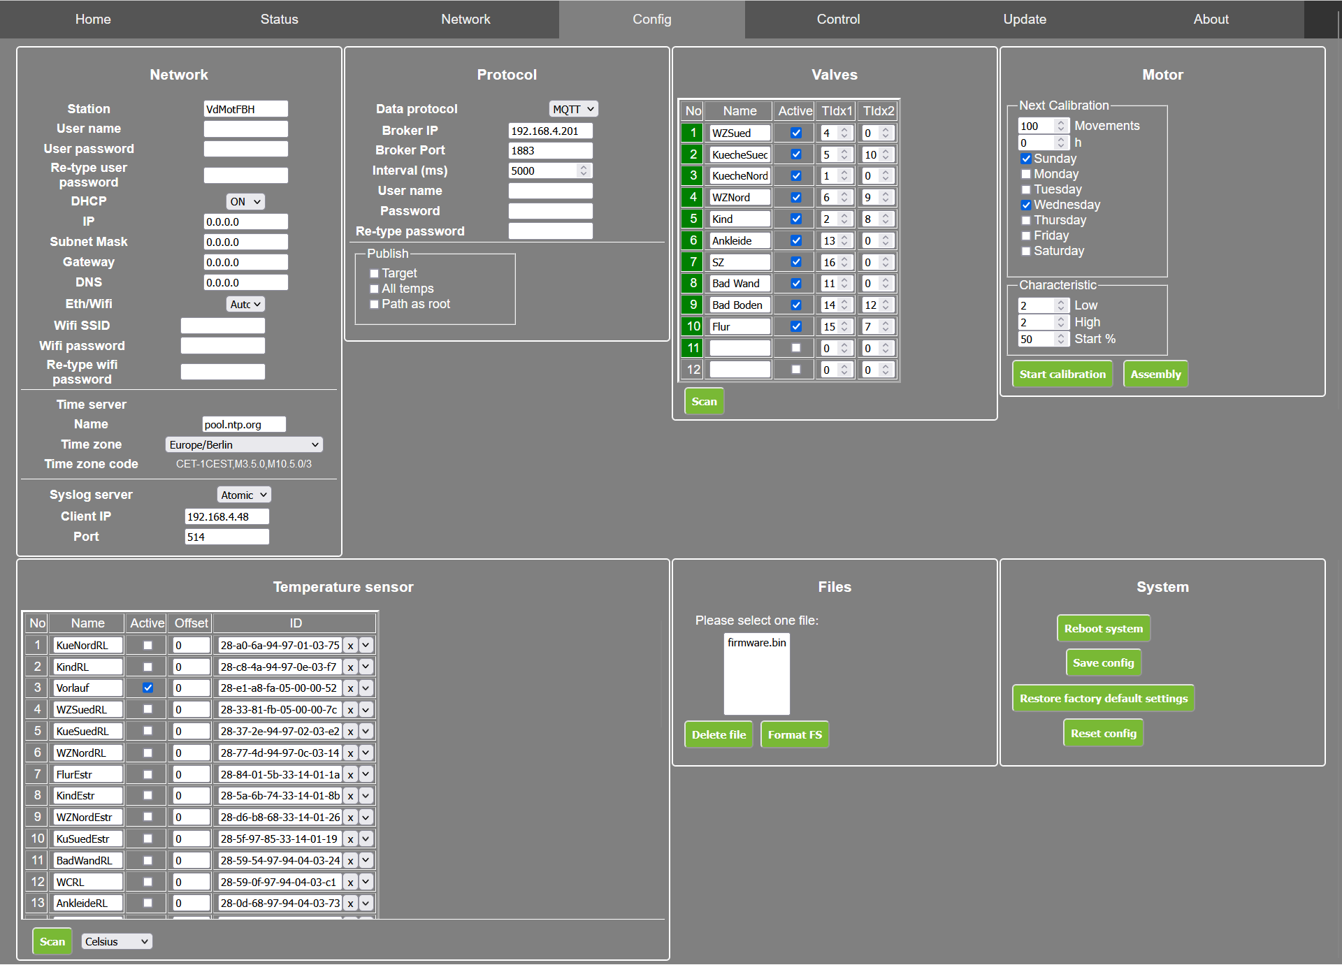The image size is (1342, 965).
Task: Open the Update tab
Action: click(x=1025, y=20)
